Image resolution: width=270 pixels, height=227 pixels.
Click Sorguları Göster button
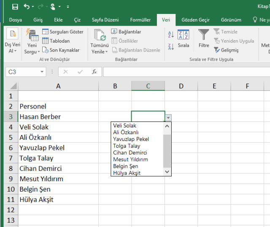[62, 32]
